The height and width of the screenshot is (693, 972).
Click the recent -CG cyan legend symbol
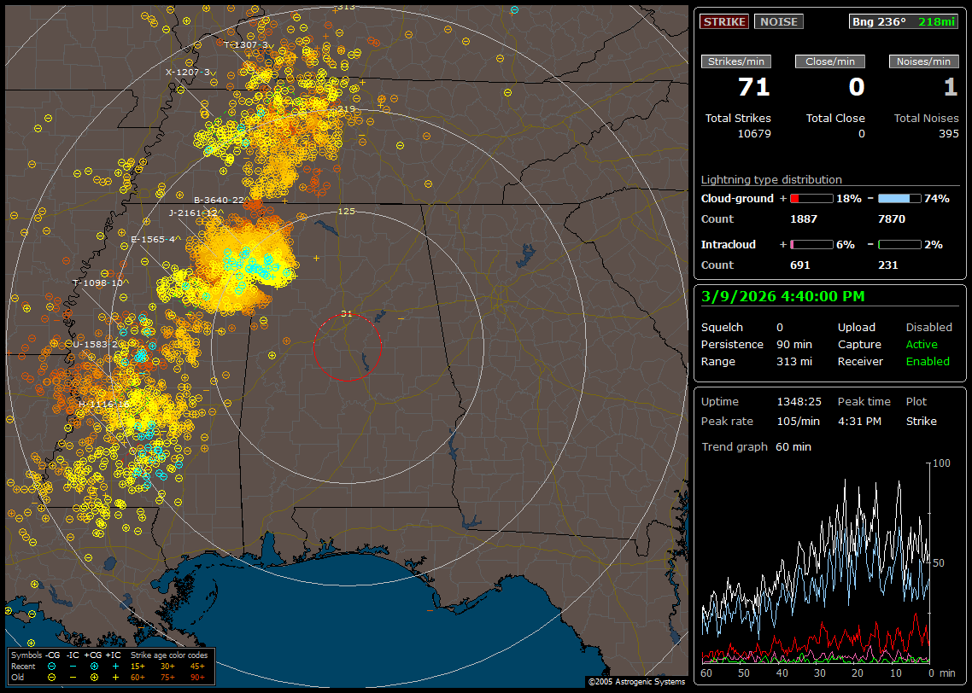click(51, 666)
